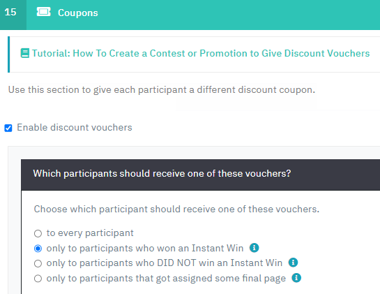Choose only participants who DID NOT win
Image resolution: width=380 pixels, height=294 pixels.
(38, 263)
